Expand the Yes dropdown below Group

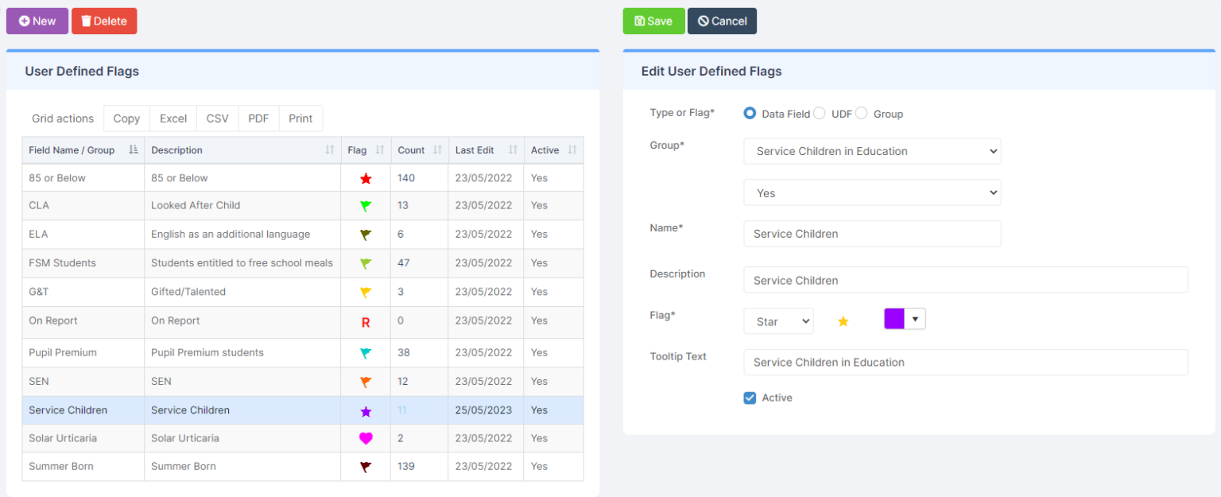tap(872, 192)
